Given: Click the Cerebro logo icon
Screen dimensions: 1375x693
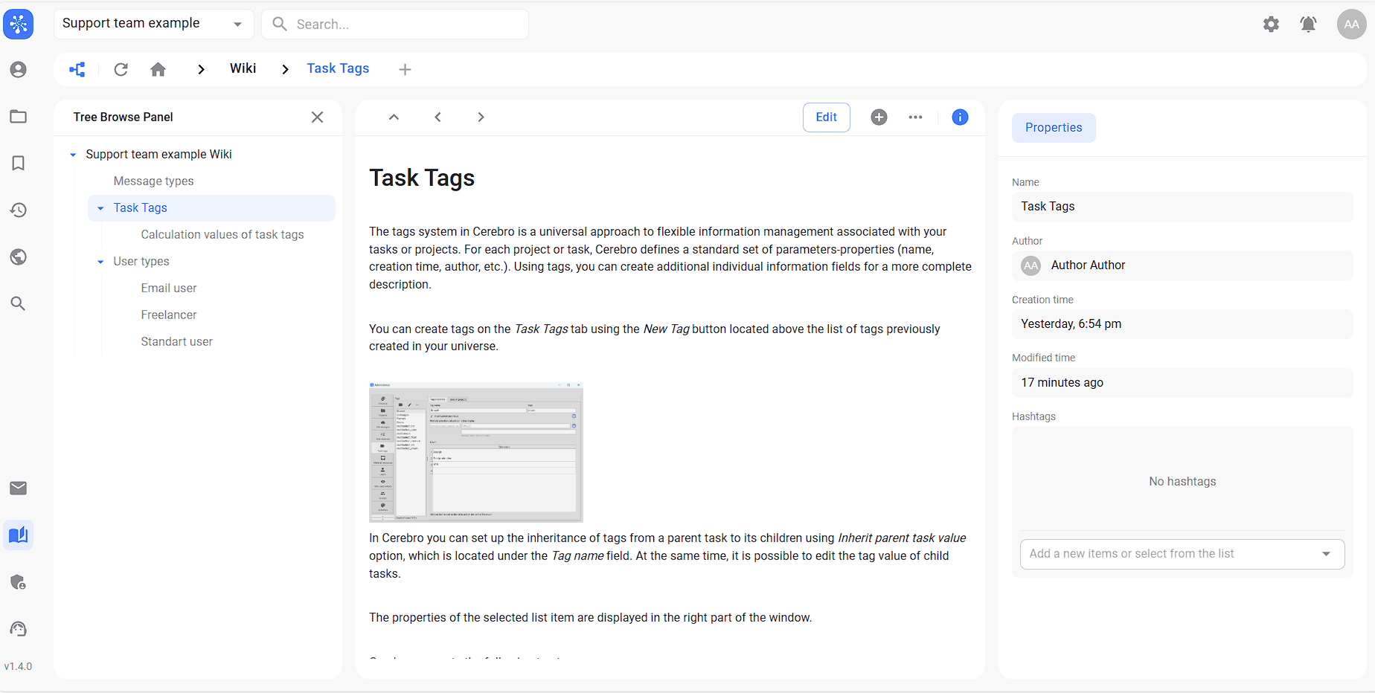Looking at the screenshot, I should click(x=19, y=25).
